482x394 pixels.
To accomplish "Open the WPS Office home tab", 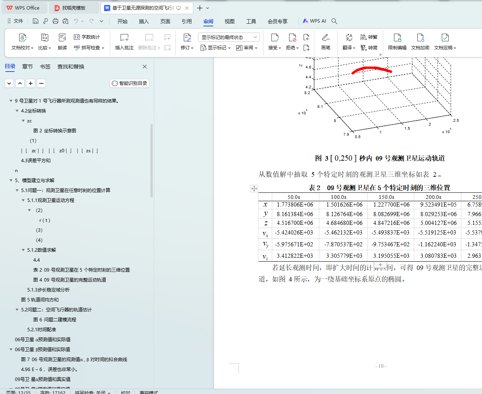I will pos(24,8).
